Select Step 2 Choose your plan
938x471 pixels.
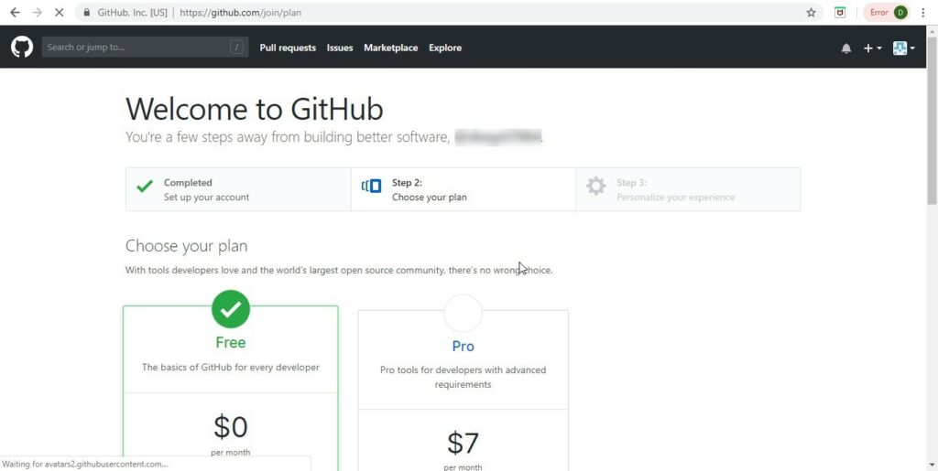pyautogui.click(x=463, y=189)
